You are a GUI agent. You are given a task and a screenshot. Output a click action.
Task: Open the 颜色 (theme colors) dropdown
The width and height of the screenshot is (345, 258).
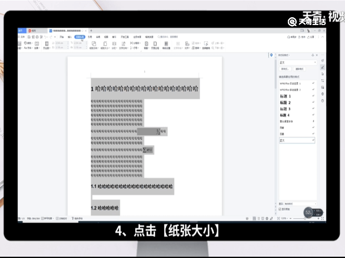click(x=28, y=43)
